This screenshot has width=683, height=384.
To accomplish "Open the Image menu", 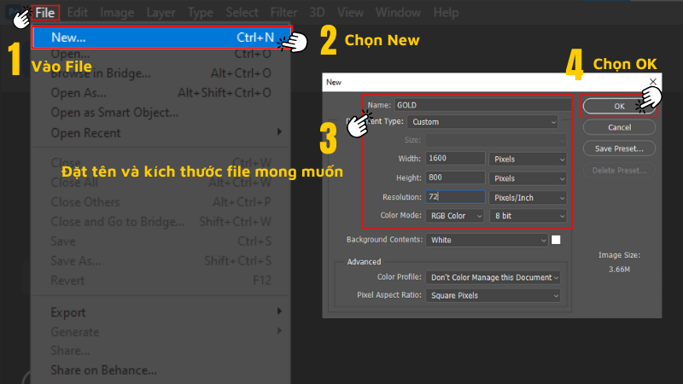I will tap(117, 13).
